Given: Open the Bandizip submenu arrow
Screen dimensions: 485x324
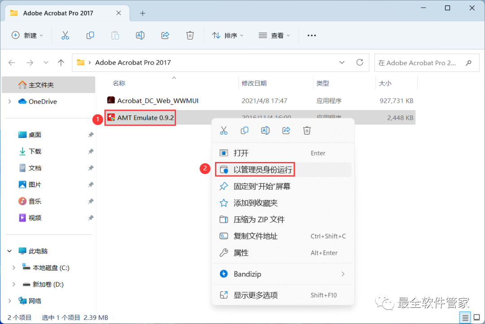Looking at the screenshot, I should pyautogui.click(x=343, y=274).
